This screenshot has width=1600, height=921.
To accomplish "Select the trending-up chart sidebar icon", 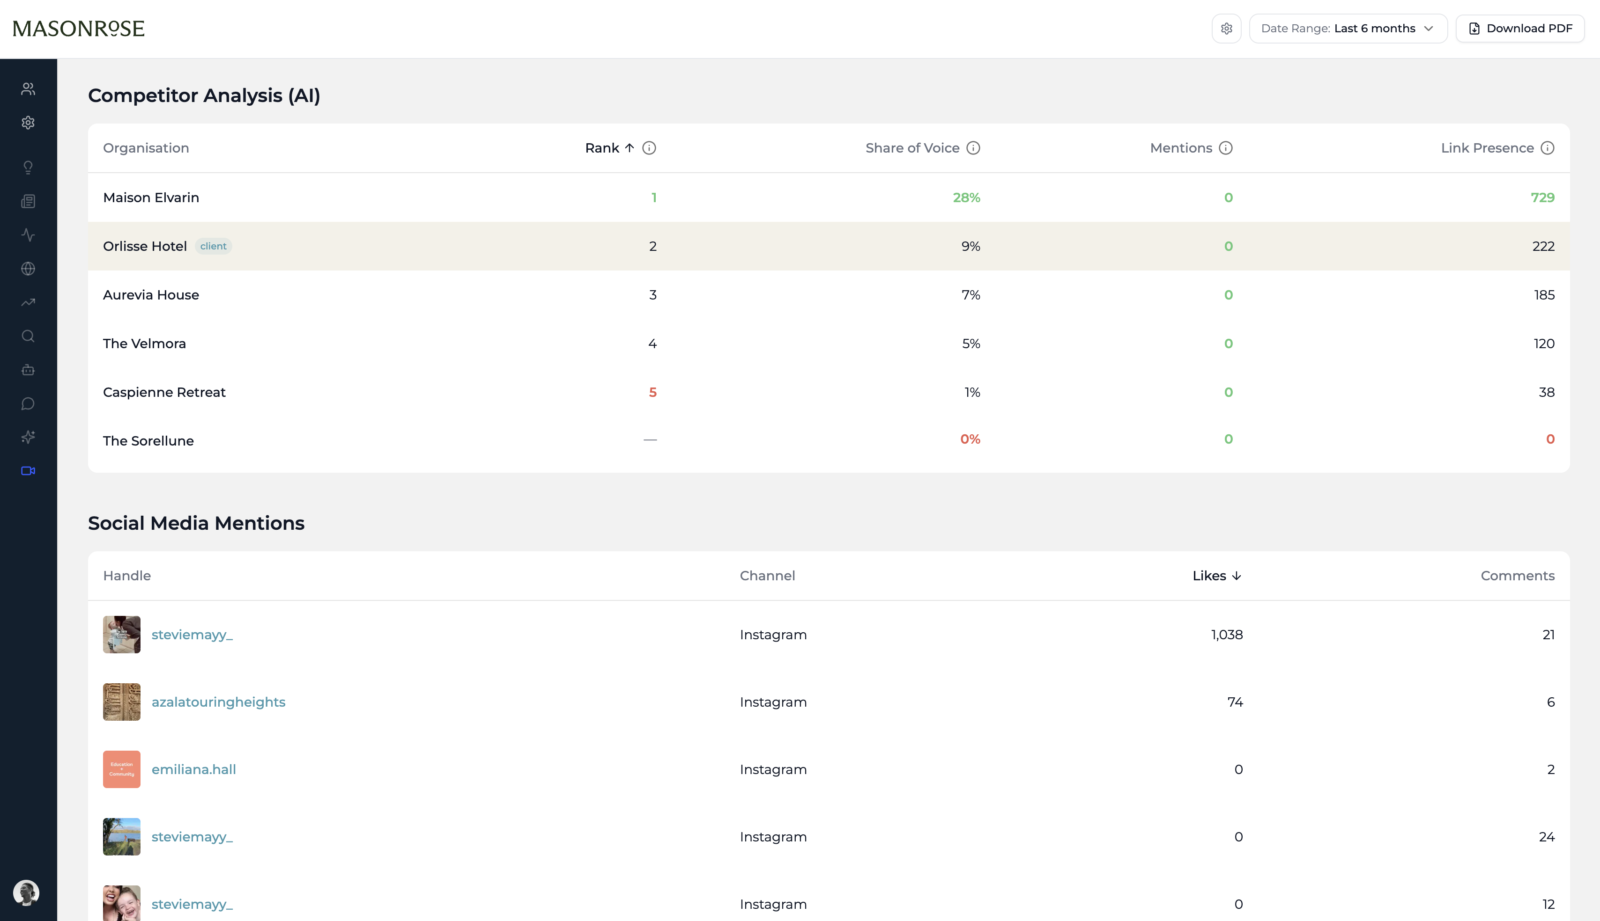I will click(x=28, y=302).
